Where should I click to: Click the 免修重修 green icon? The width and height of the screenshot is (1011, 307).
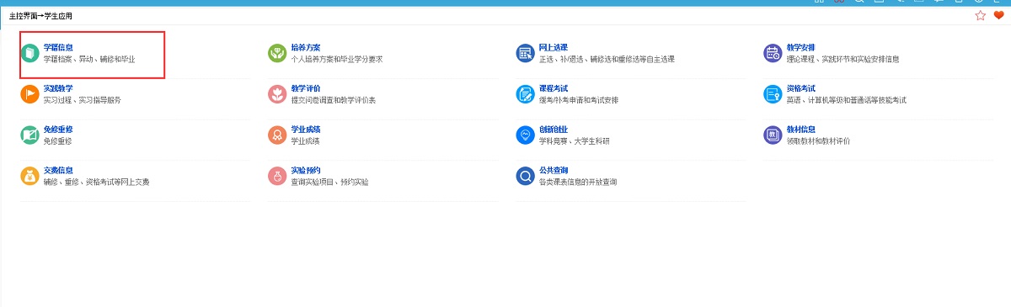point(29,135)
